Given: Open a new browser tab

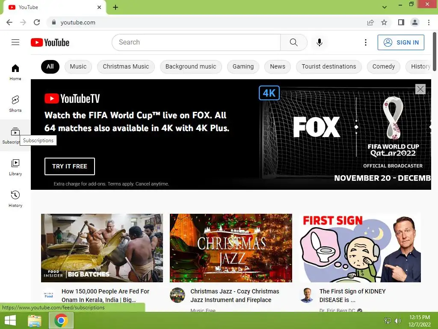Looking at the screenshot, I should (x=115, y=7).
